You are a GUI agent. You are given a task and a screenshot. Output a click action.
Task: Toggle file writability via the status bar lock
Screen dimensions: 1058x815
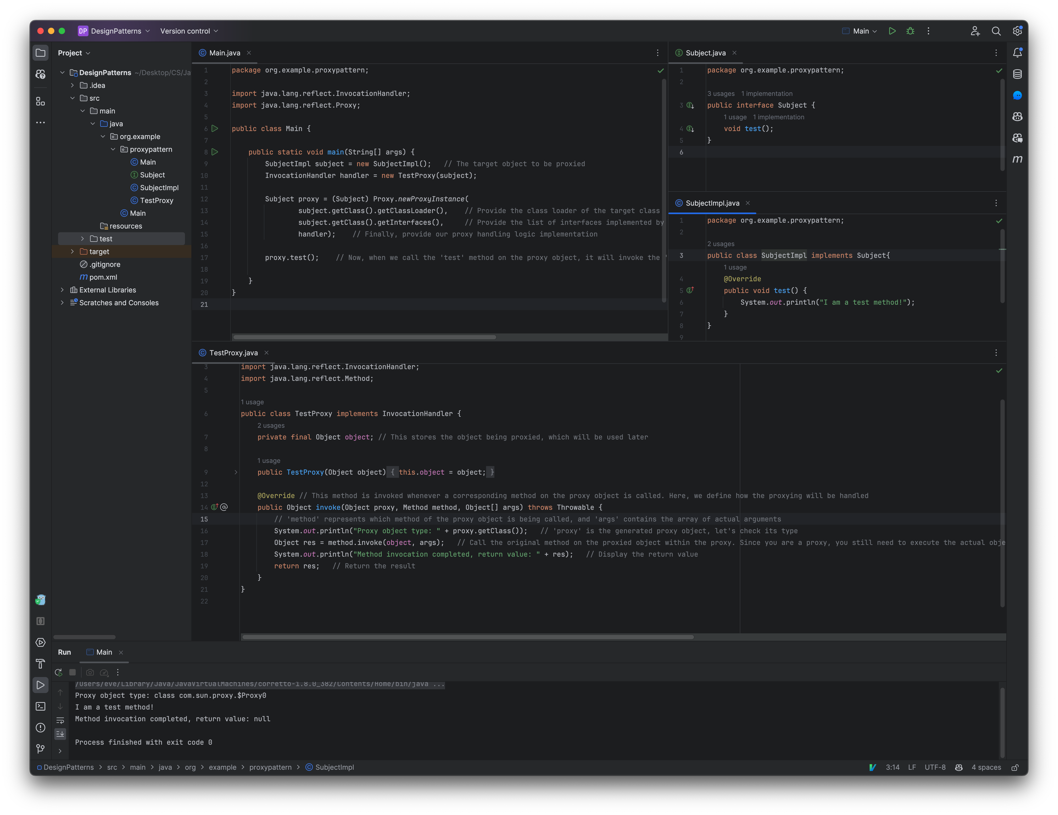pyautogui.click(x=1015, y=767)
